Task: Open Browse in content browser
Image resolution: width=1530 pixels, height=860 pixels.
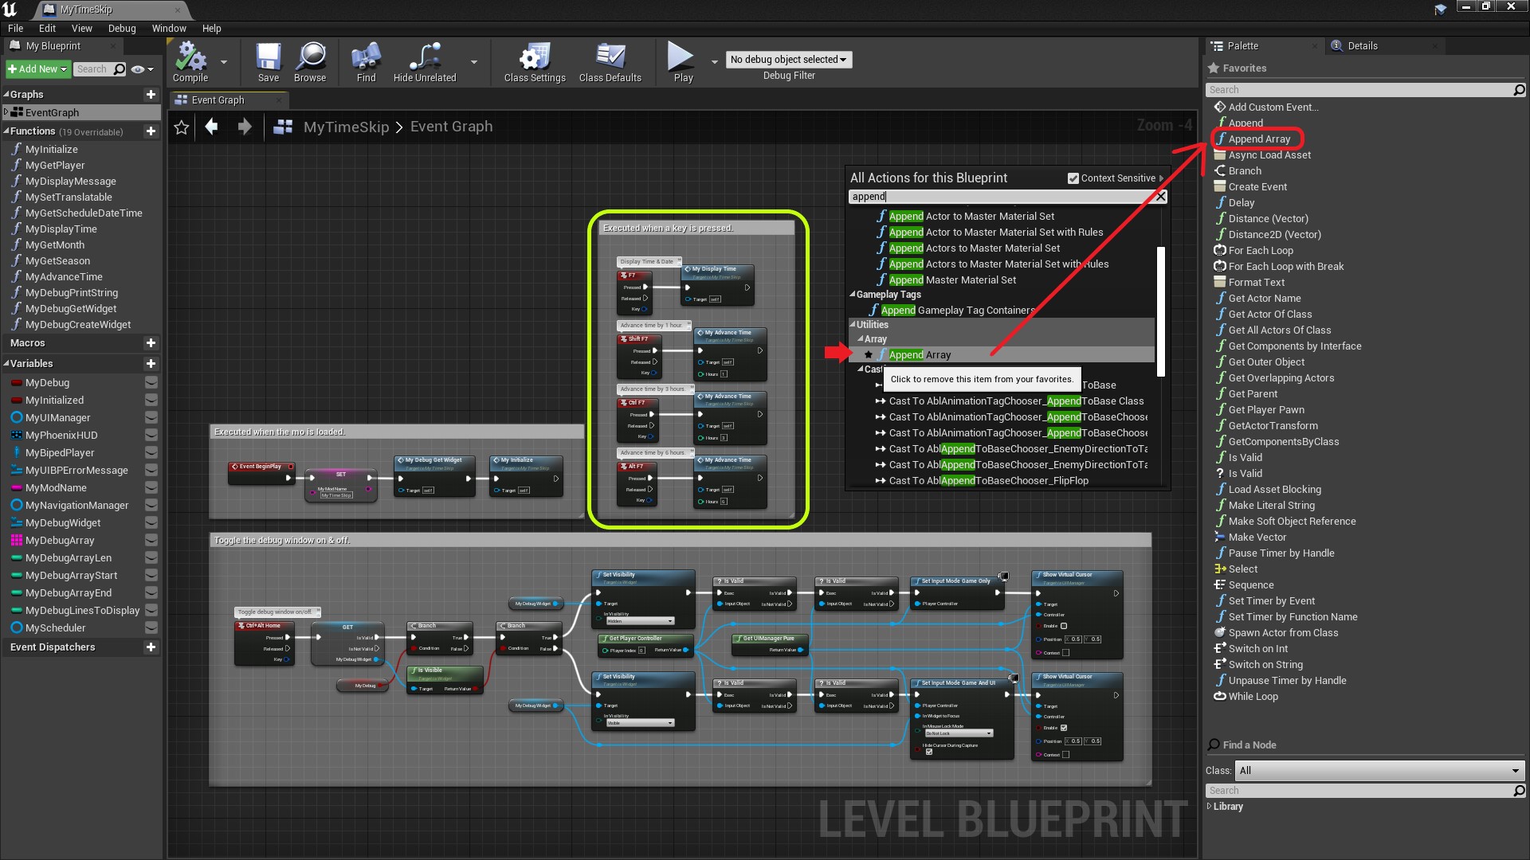Action: tap(310, 62)
